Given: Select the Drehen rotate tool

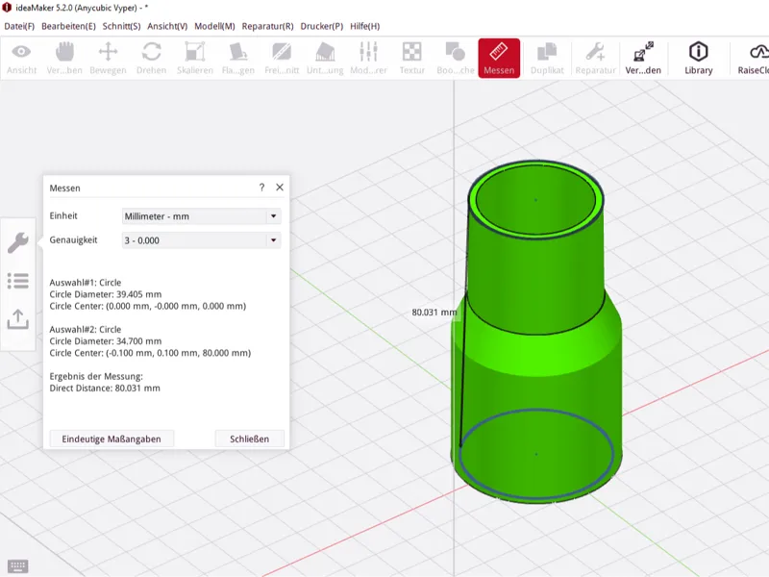Looking at the screenshot, I should (151, 59).
